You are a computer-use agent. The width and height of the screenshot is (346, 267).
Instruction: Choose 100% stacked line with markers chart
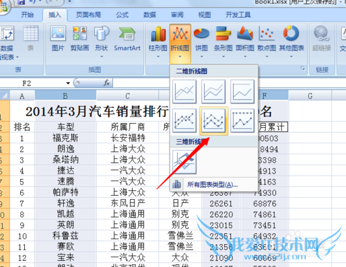click(242, 120)
